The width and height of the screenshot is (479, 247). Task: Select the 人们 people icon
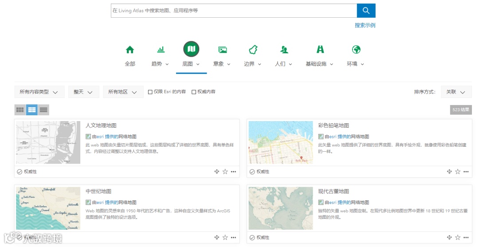284,50
